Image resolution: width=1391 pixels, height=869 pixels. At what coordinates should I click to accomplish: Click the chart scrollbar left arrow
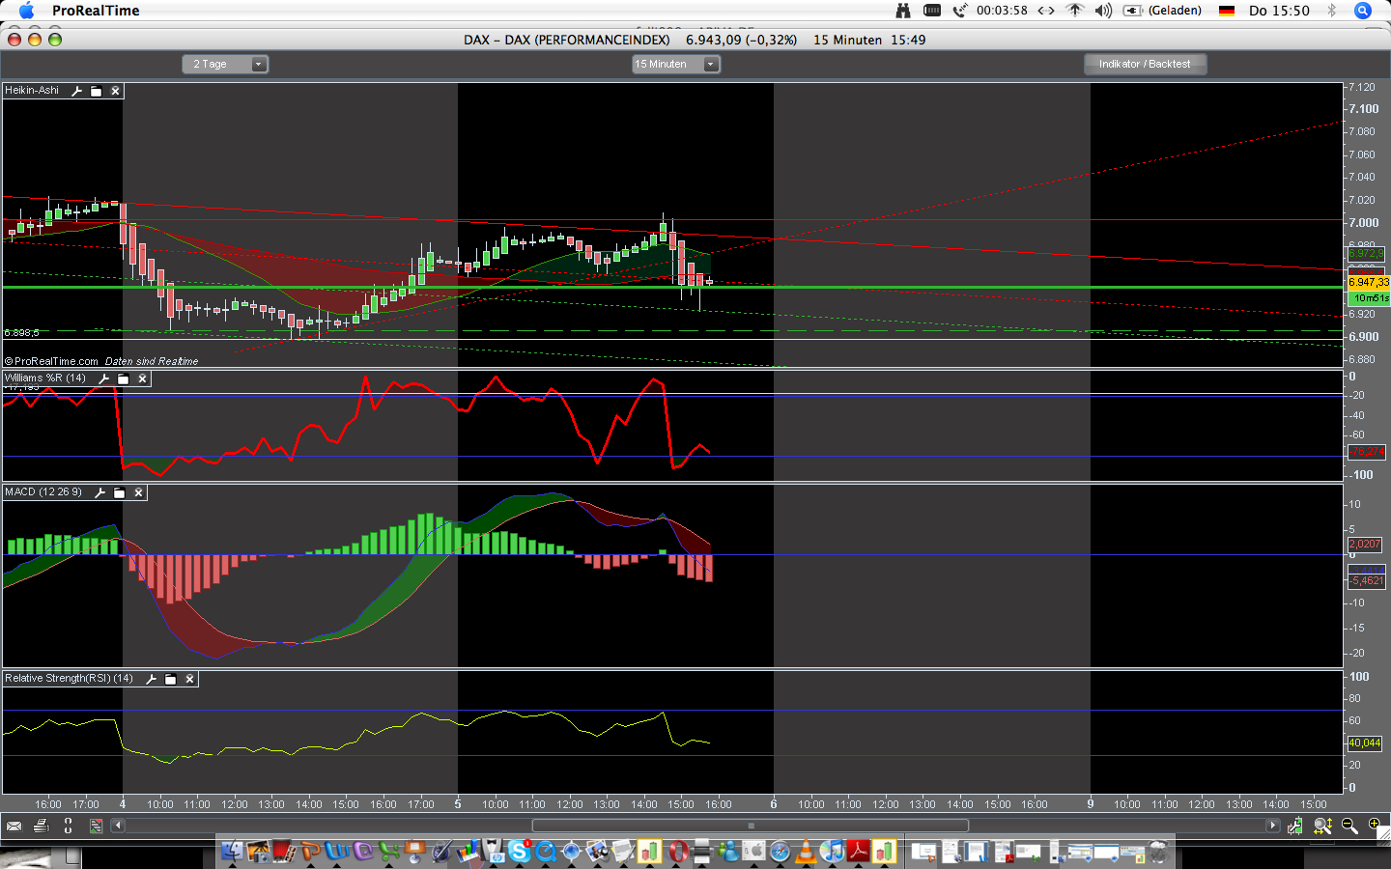coord(118,826)
